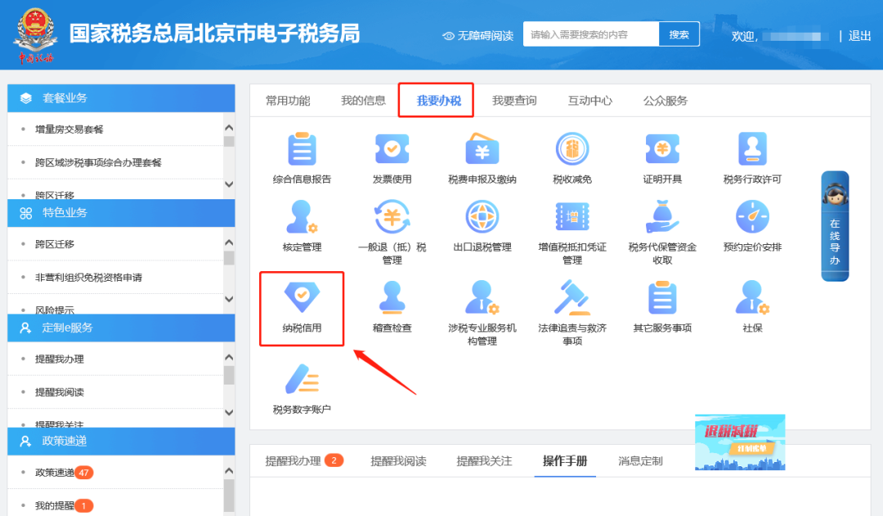Switch to 提醒我关注 bottom tab
This screenshot has height=516, width=883.
point(484,461)
